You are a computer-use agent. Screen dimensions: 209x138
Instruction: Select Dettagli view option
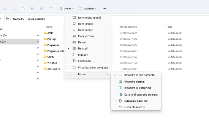(88, 48)
